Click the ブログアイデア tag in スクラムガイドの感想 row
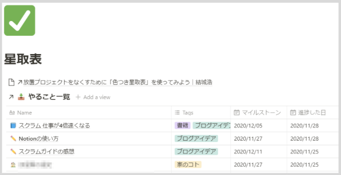341x175 pixels. [x=196, y=152]
